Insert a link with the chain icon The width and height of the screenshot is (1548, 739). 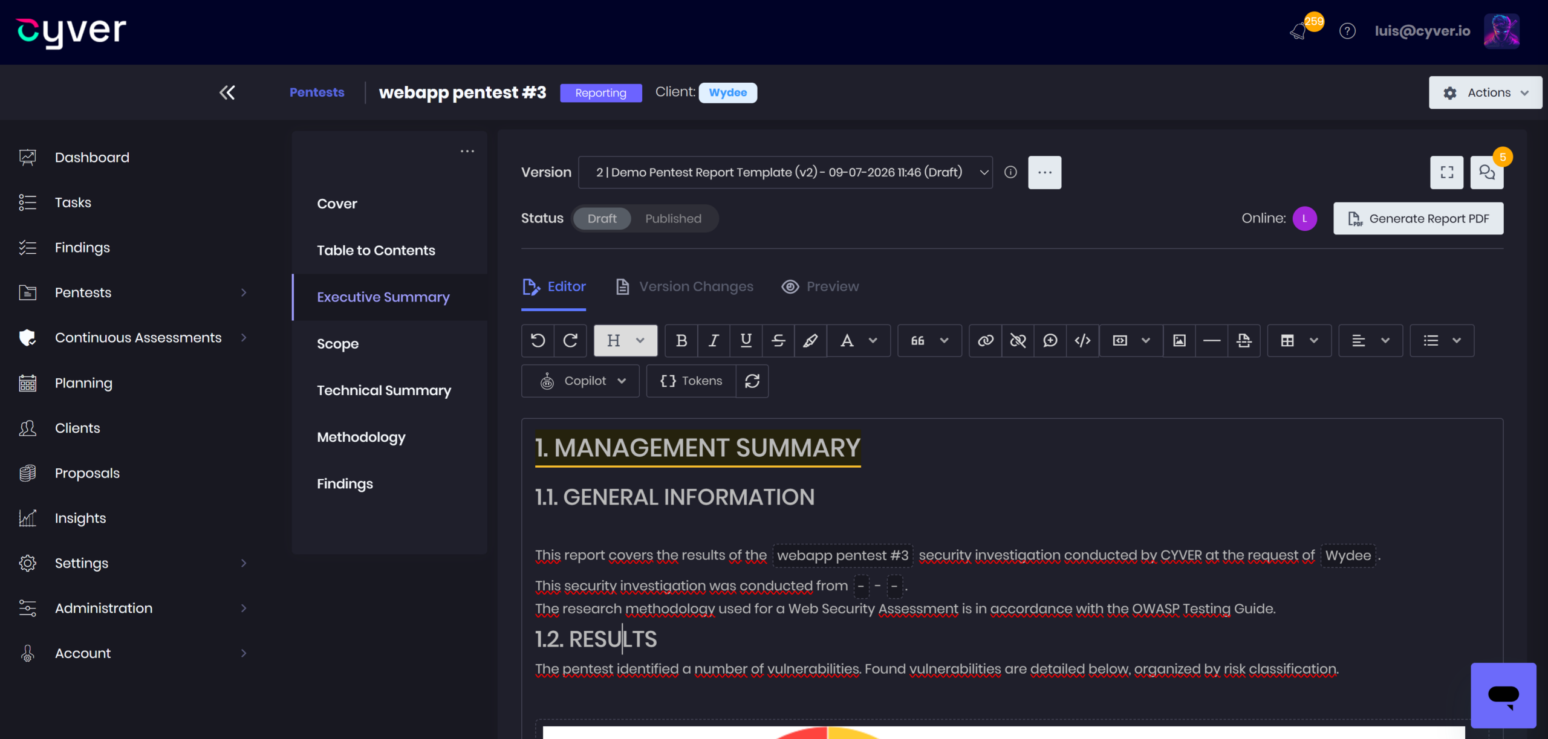[x=986, y=341]
